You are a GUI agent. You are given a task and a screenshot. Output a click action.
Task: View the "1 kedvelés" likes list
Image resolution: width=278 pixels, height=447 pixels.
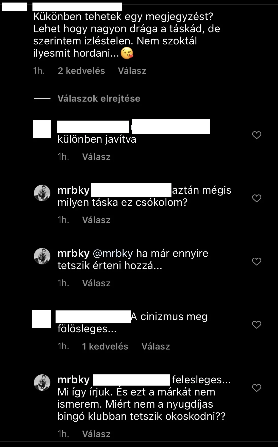pos(105,346)
